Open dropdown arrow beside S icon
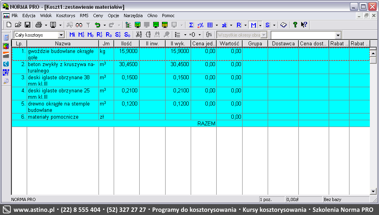The image size is (379, 215). click(x=274, y=25)
